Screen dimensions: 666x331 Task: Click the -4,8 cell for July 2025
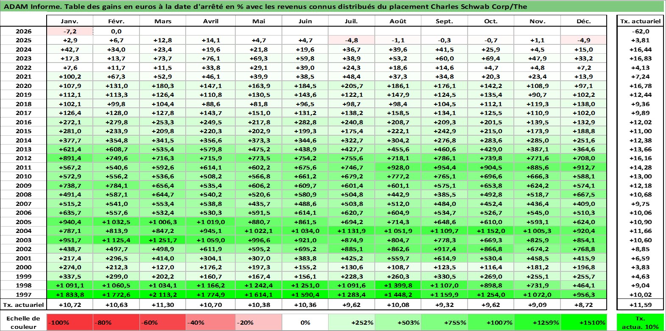[x=351, y=40]
